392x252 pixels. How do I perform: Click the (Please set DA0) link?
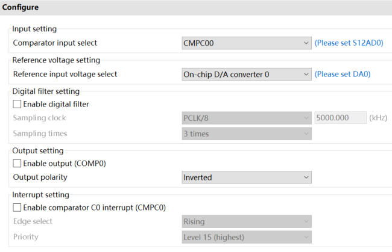(x=343, y=75)
